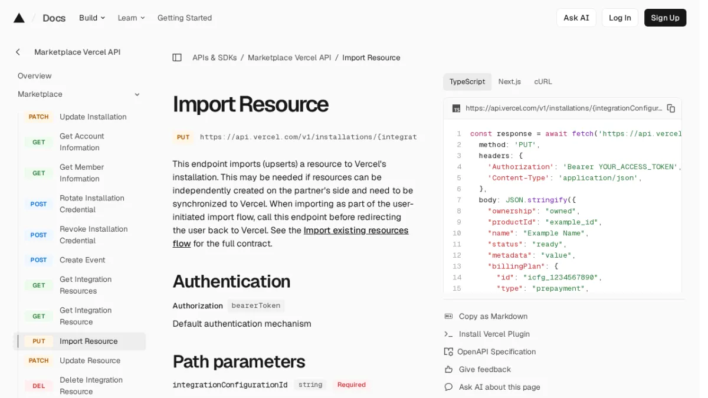Select Import Resource in sidebar

coord(80,341)
